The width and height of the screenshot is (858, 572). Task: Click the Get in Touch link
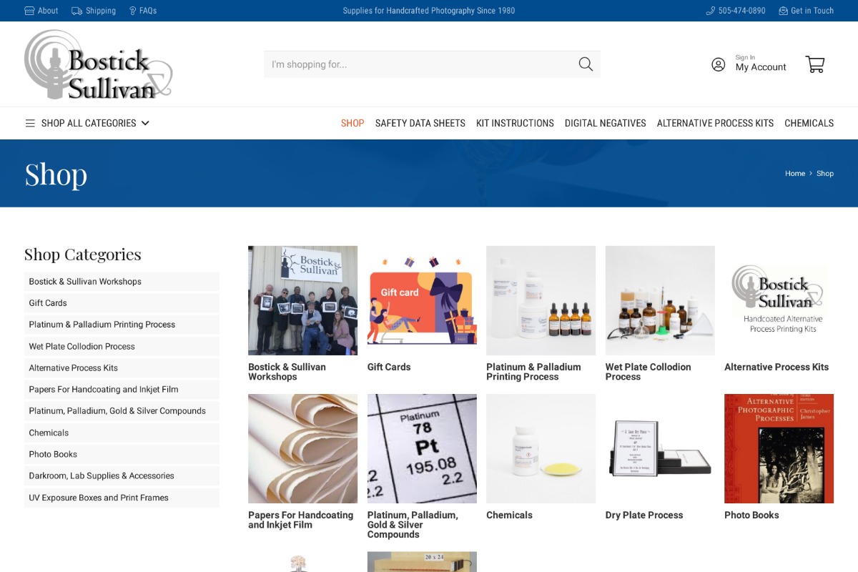pyautogui.click(x=812, y=11)
